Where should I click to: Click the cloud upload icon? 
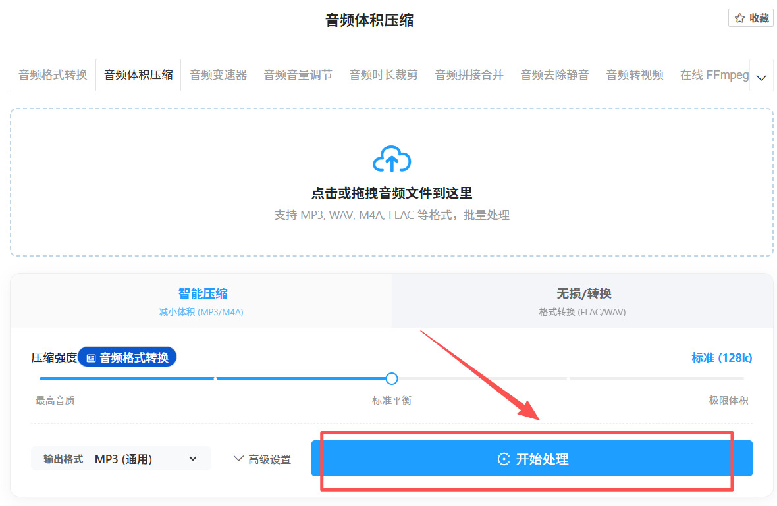click(392, 159)
